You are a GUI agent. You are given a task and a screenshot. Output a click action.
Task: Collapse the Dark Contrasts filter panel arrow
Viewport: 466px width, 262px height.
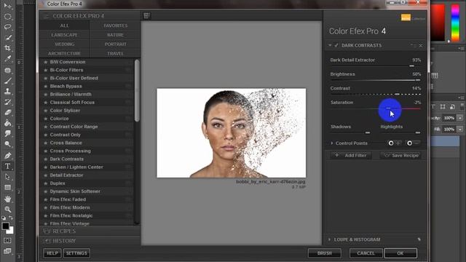330,45
